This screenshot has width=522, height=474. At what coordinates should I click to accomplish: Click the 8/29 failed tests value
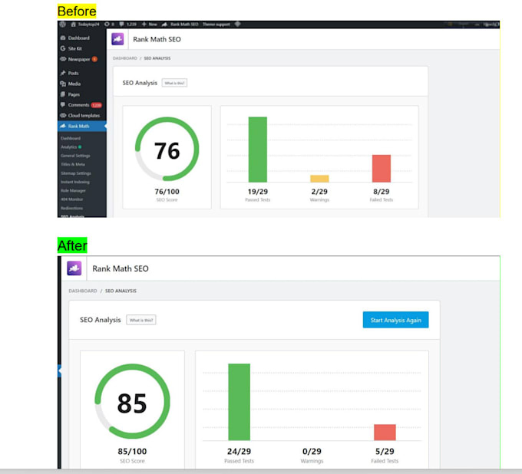[x=382, y=192]
